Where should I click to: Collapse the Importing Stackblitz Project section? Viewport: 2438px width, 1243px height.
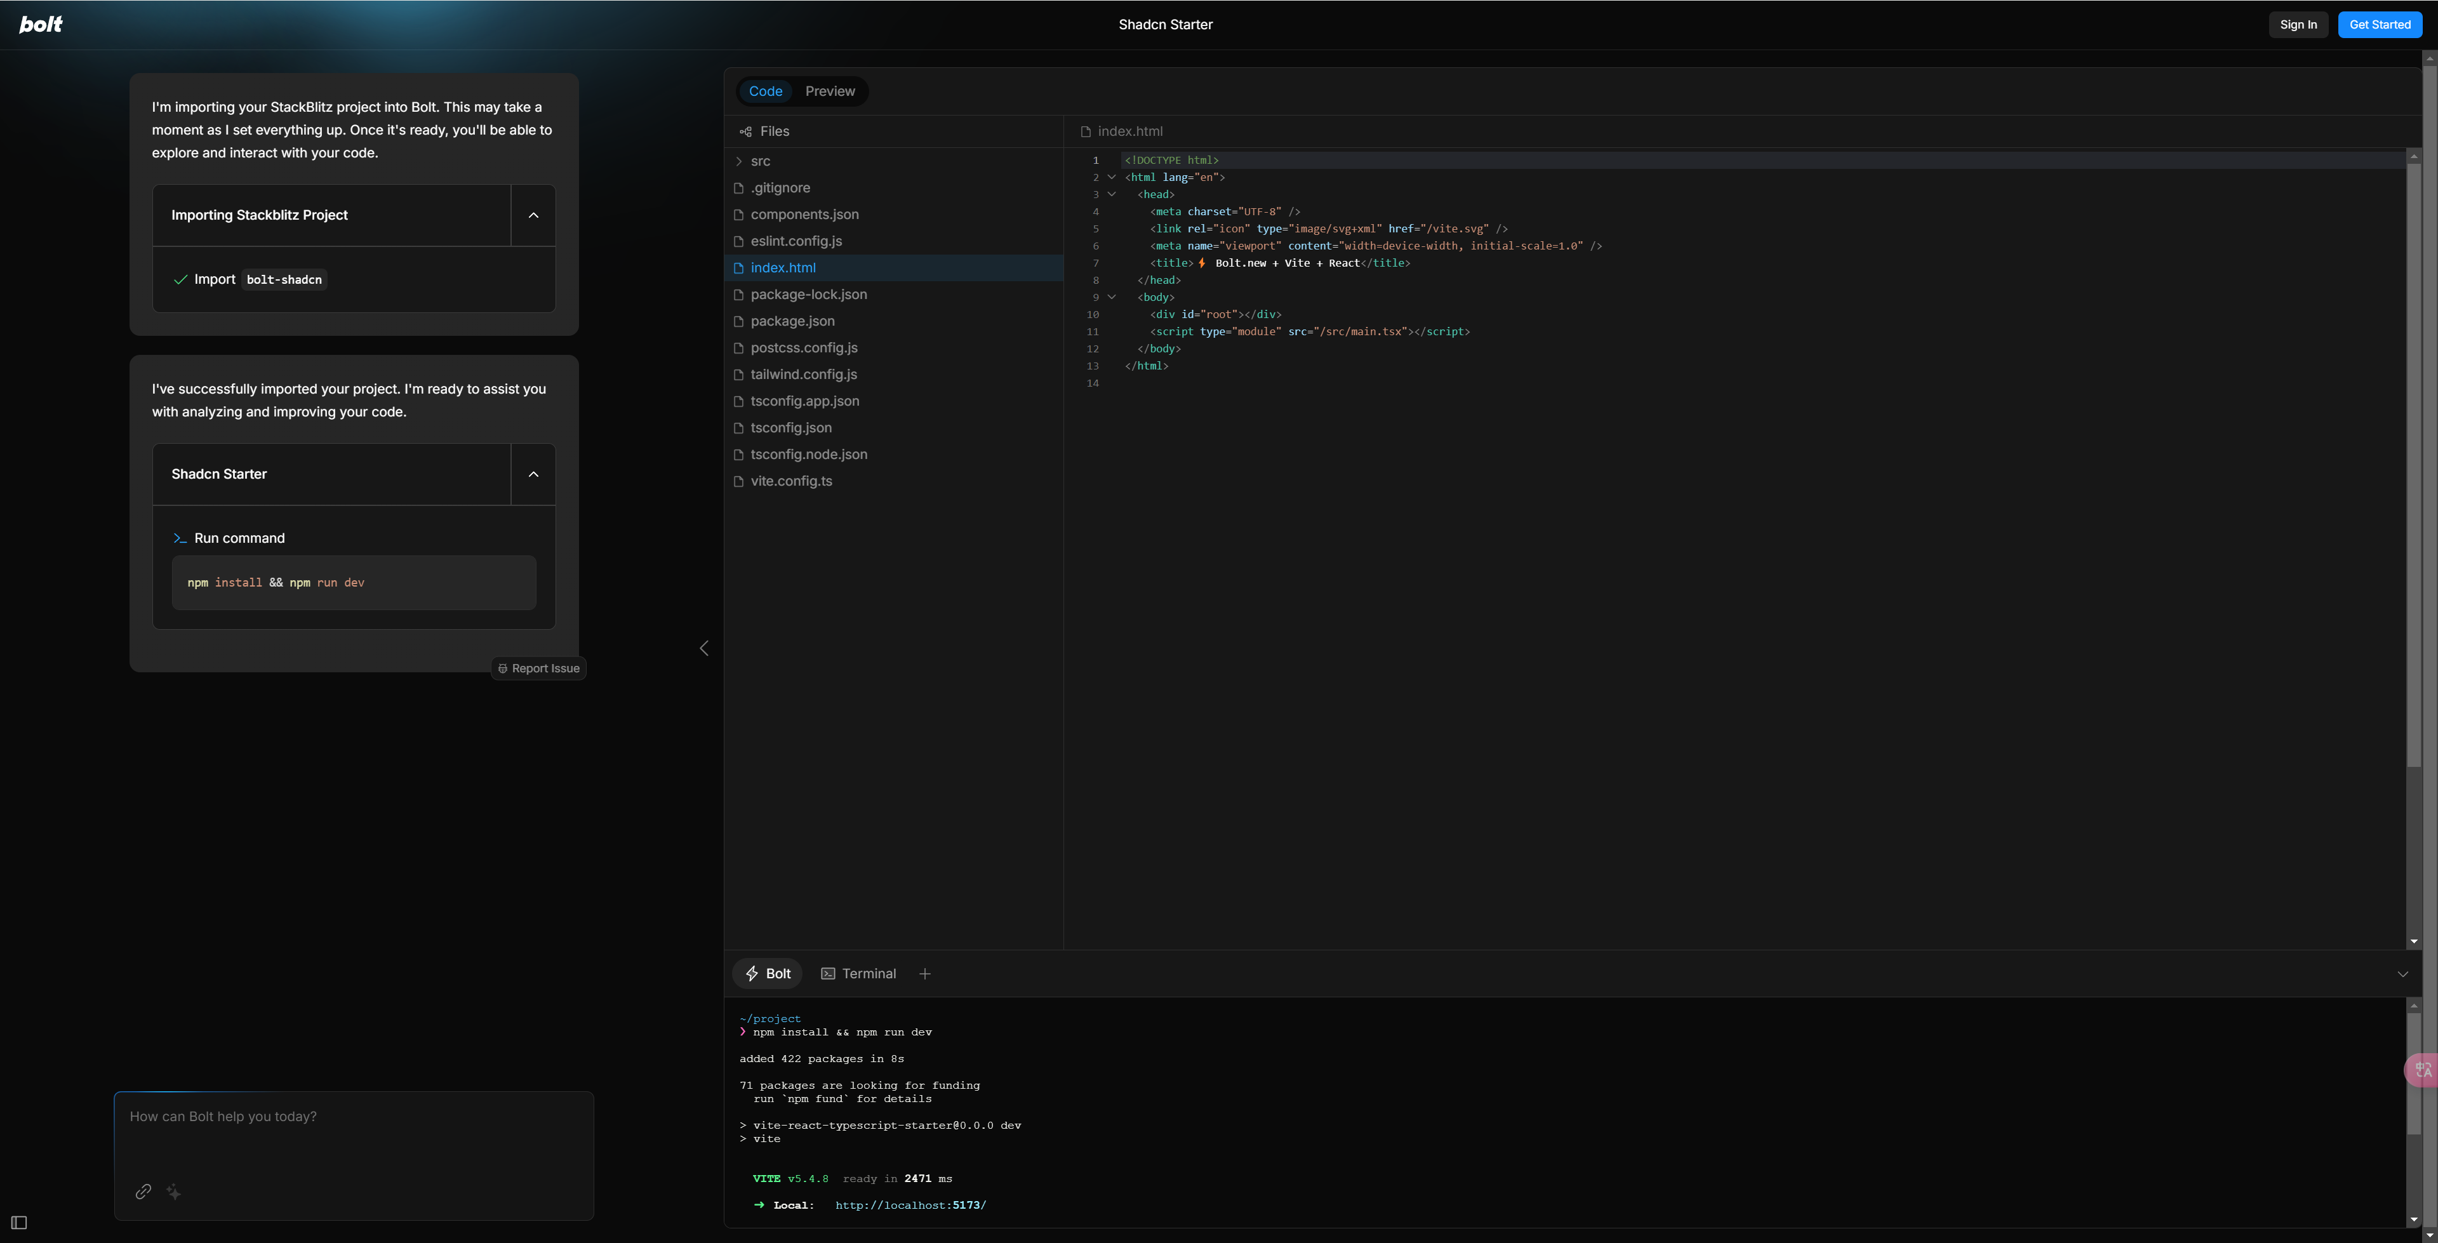point(534,215)
